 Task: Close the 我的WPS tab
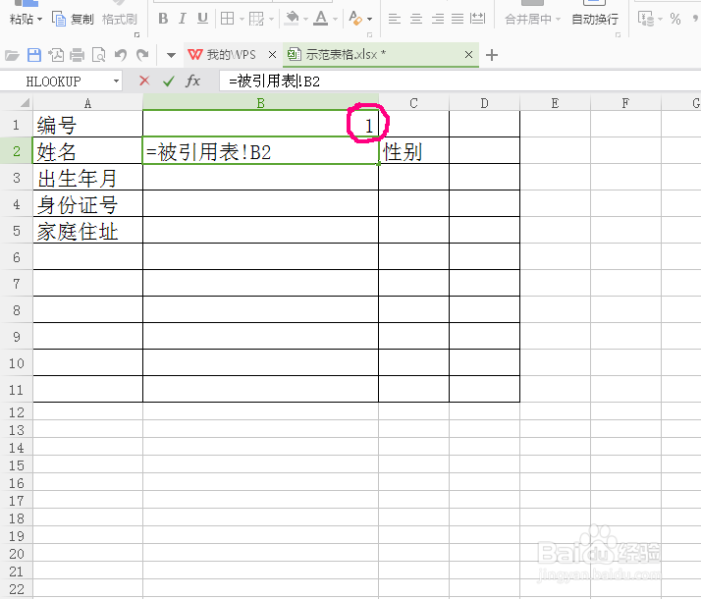[272, 55]
